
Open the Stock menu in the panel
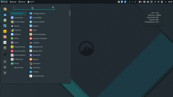[x=4, y=2]
